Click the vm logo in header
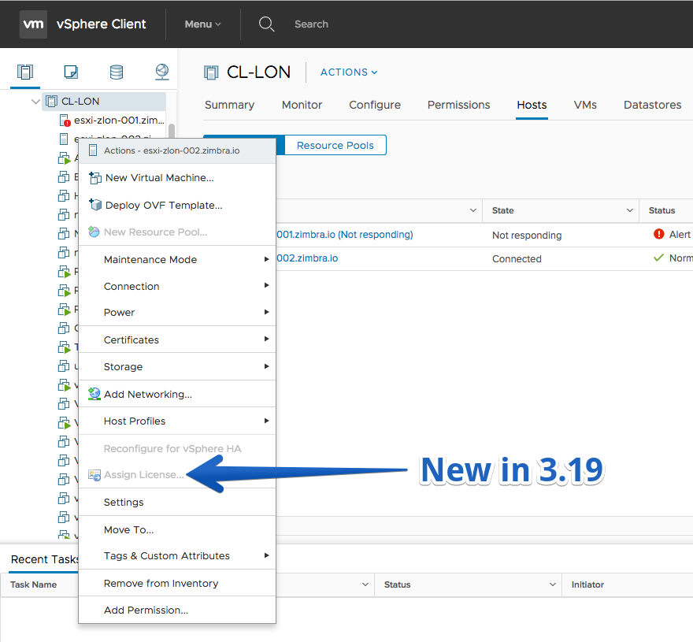 point(33,24)
